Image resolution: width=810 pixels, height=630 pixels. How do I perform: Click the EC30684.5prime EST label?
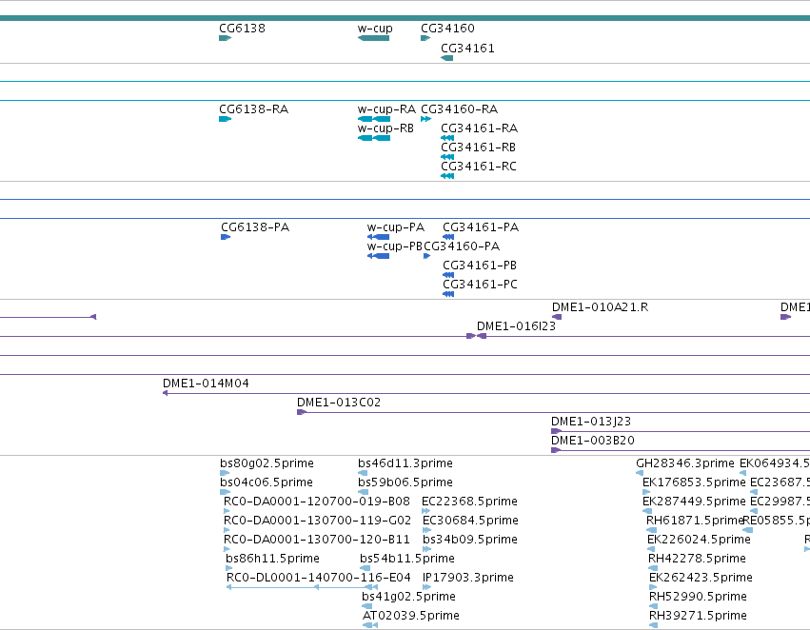[x=470, y=522]
